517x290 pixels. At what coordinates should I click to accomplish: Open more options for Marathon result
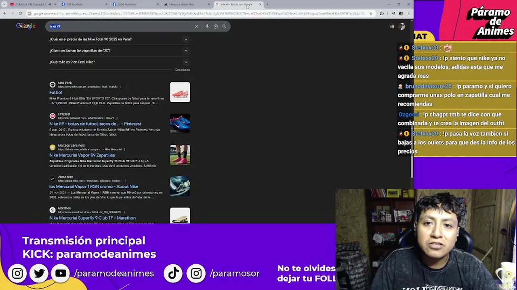pyautogui.click(x=124, y=212)
